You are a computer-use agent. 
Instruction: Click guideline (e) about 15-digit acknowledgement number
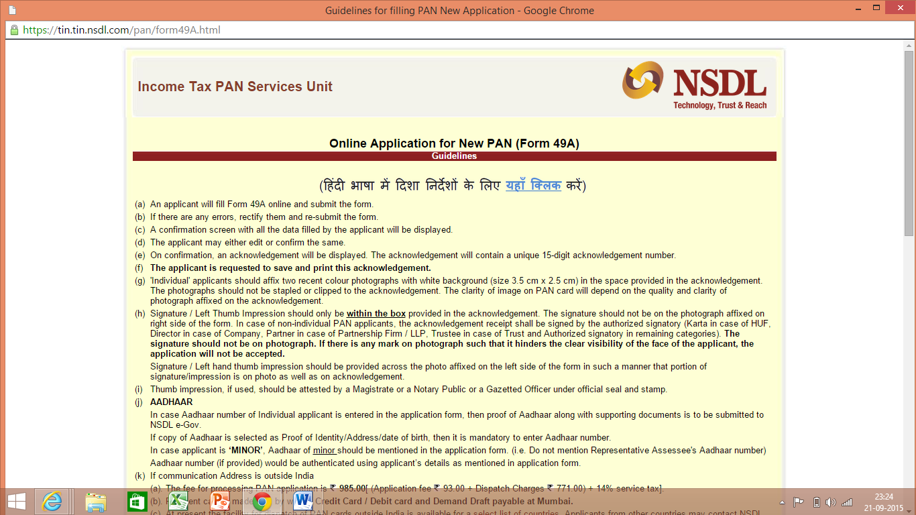413,255
